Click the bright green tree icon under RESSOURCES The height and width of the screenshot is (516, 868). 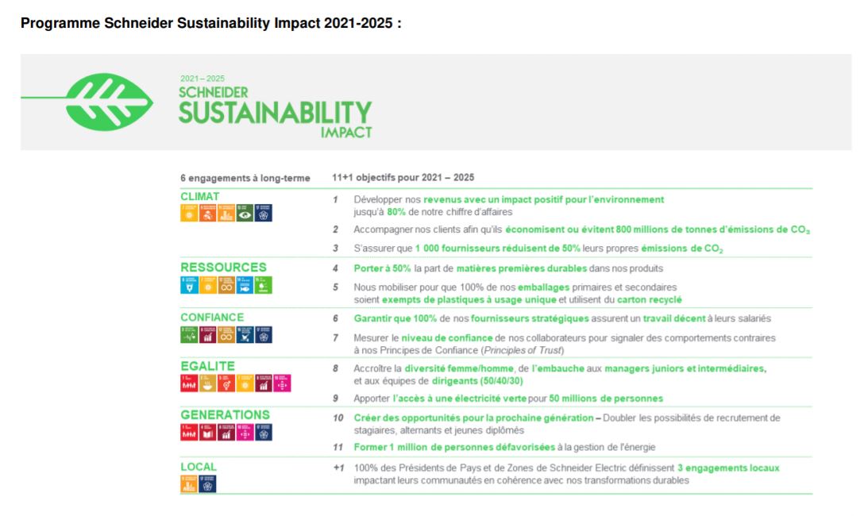pos(264,285)
